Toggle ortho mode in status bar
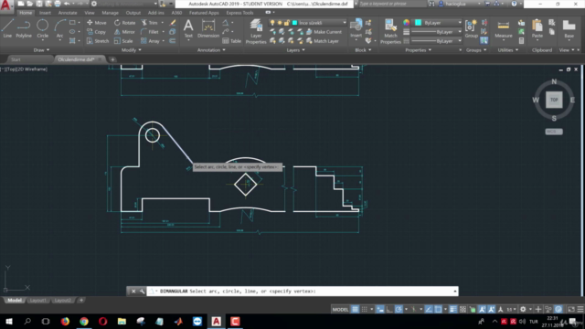This screenshot has height=329, width=585. pos(389,309)
